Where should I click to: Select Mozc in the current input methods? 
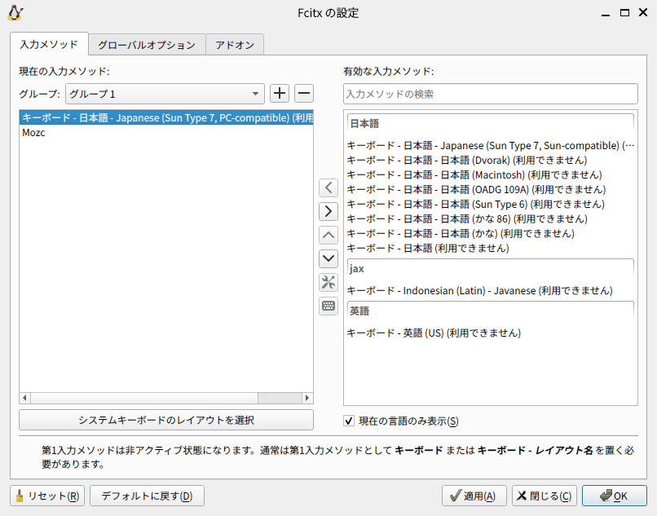click(x=166, y=132)
